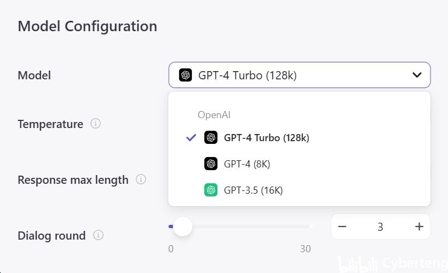Click the OpenAI group header in dropdown
This screenshot has height=273, width=448.
coord(214,115)
